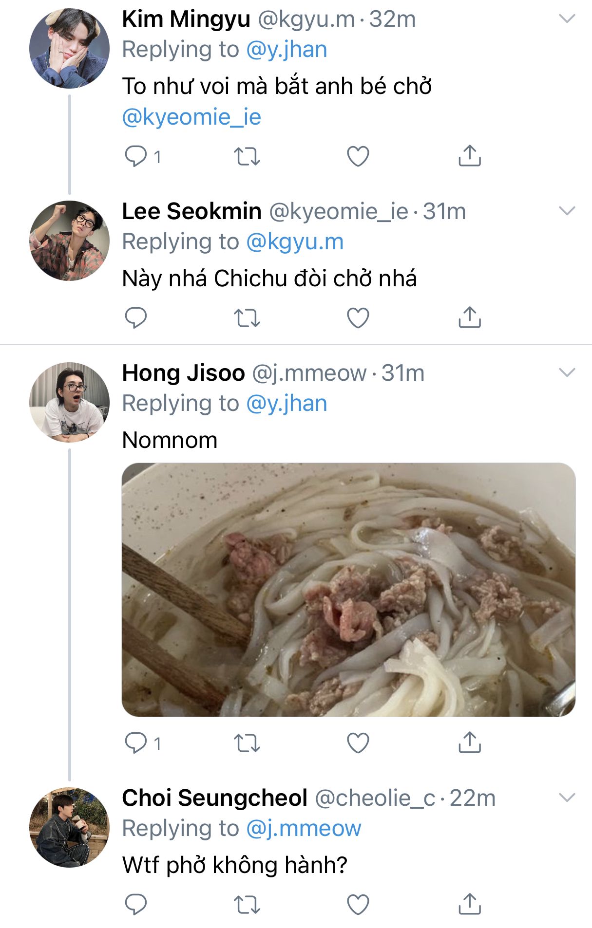Follow the @j.mmeow reply link

point(304,829)
